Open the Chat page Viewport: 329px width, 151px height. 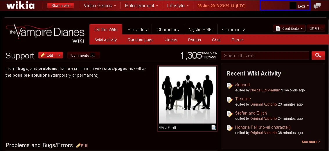coord(216,40)
